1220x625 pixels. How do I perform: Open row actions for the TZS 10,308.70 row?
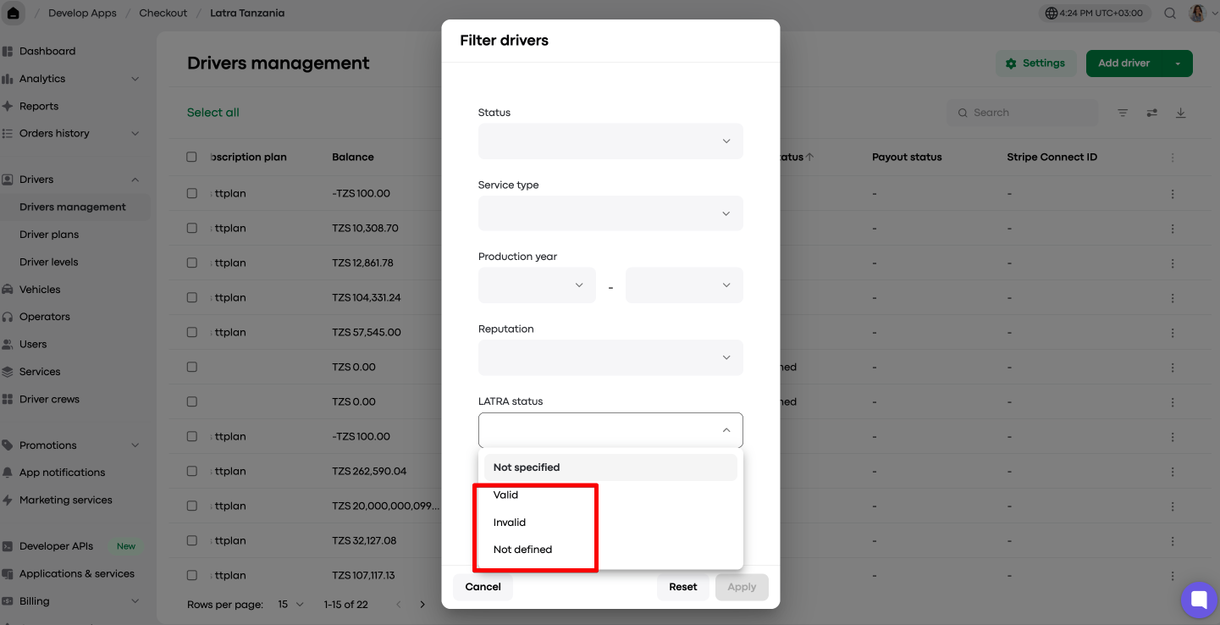pyautogui.click(x=1173, y=229)
